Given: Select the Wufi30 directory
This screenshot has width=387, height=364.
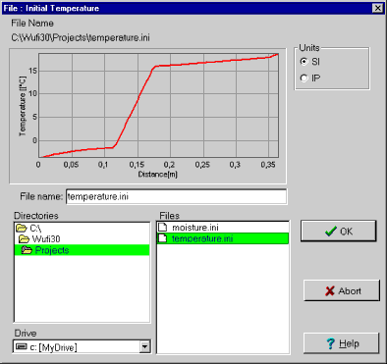Looking at the screenshot, I should [x=82, y=239].
